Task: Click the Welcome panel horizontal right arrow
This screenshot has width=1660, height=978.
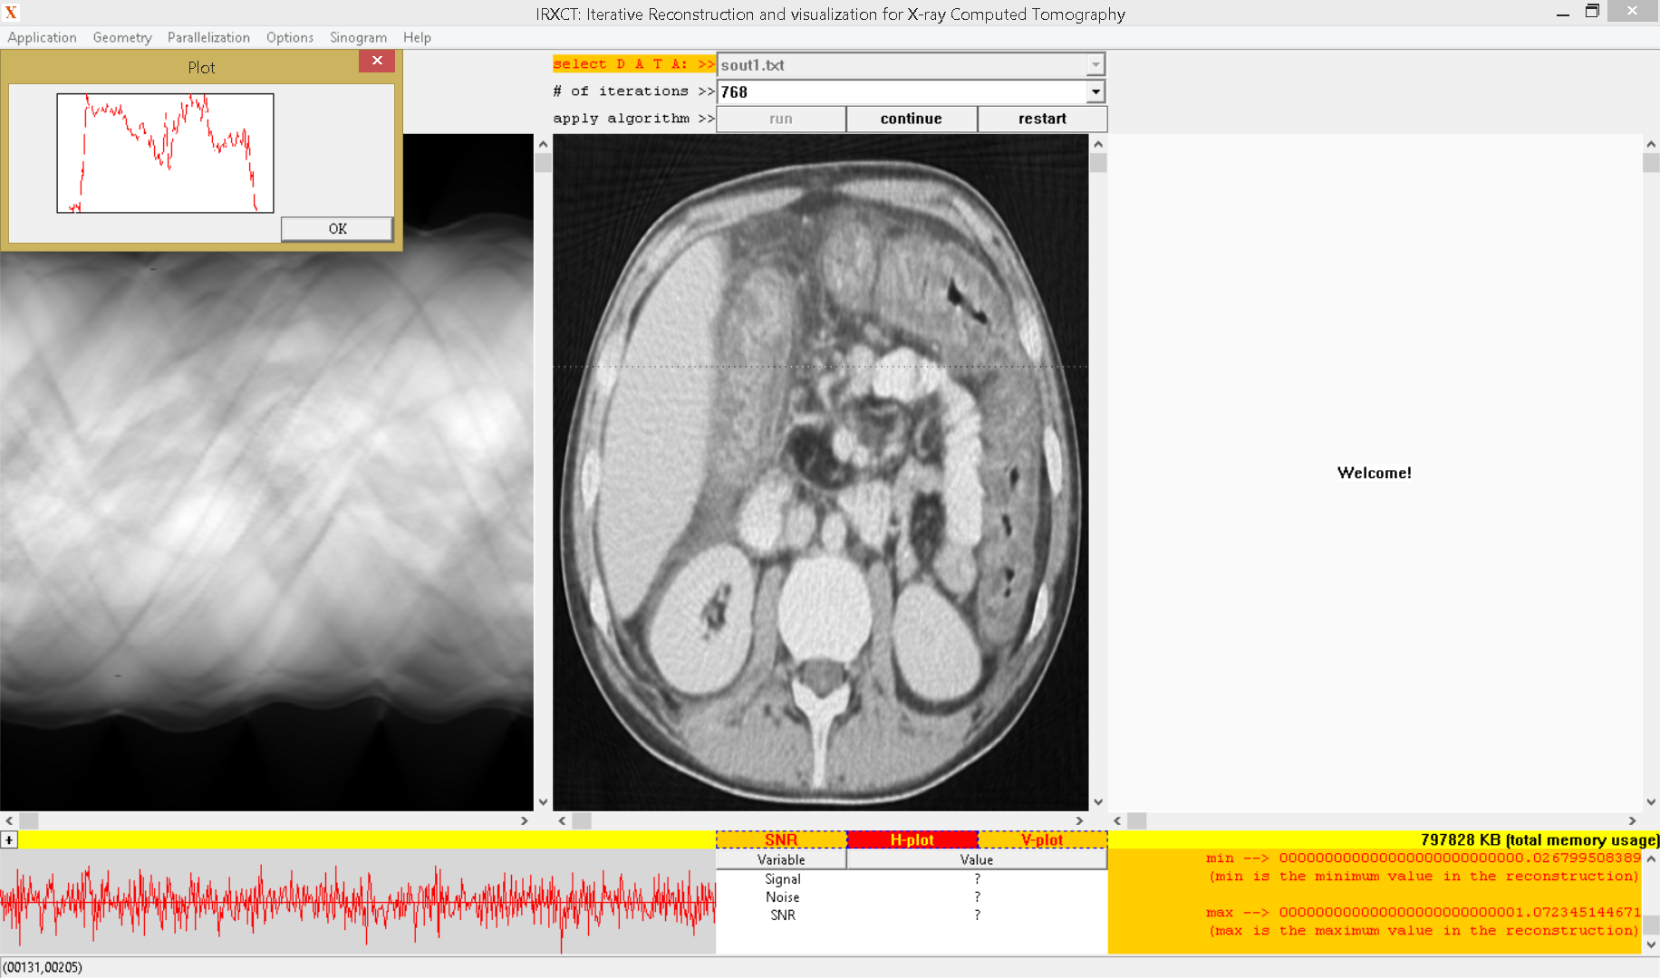Action: 1632,820
